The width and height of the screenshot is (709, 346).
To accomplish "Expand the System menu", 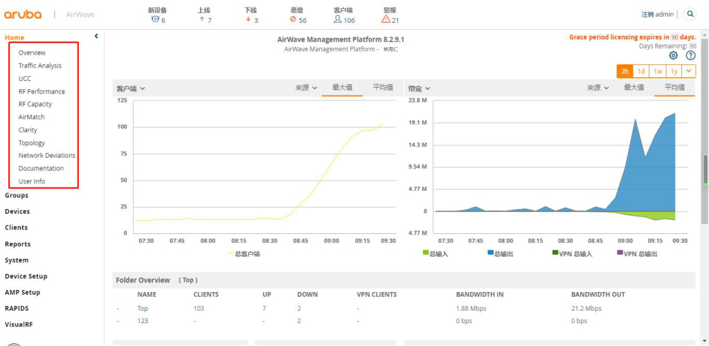I will (x=17, y=260).
